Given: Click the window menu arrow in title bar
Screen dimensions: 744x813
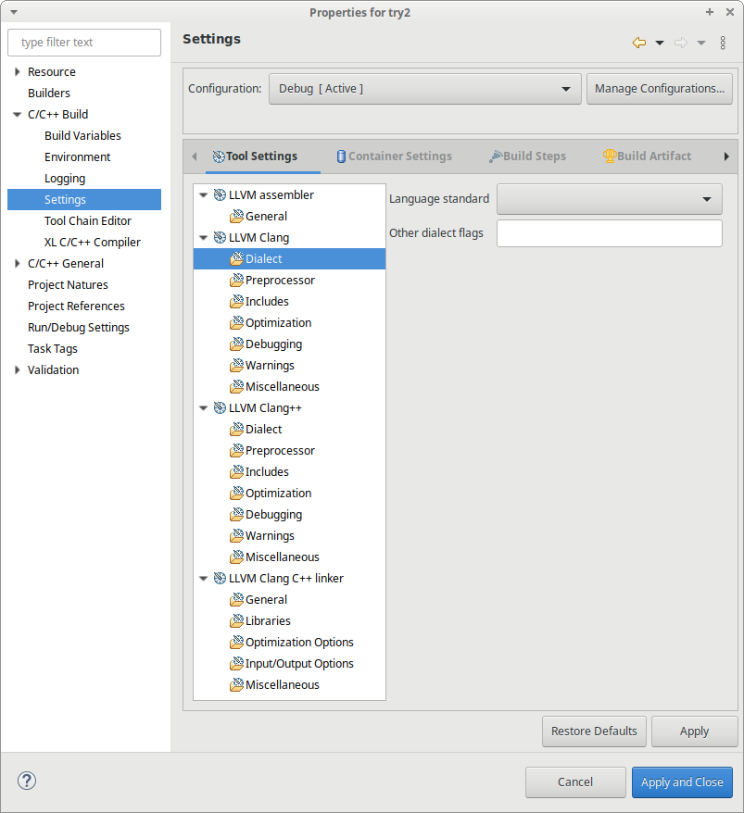Looking at the screenshot, I should (14, 12).
